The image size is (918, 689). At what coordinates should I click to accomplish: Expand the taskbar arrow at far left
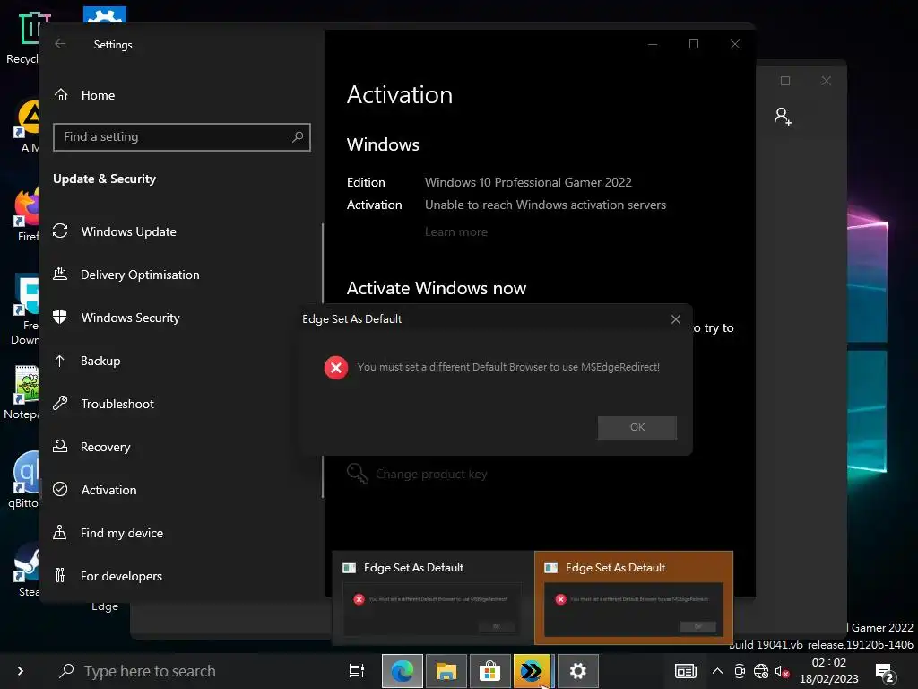click(21, 671)
